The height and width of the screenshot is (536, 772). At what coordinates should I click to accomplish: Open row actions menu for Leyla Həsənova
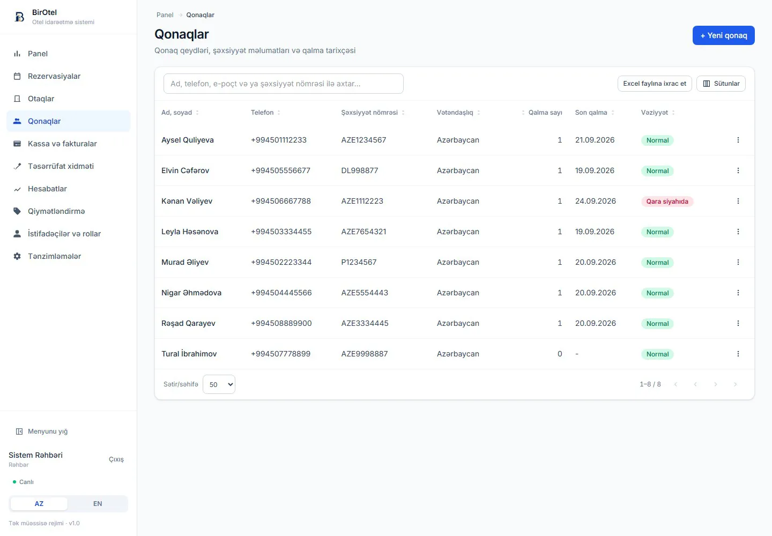pos(738,232)
